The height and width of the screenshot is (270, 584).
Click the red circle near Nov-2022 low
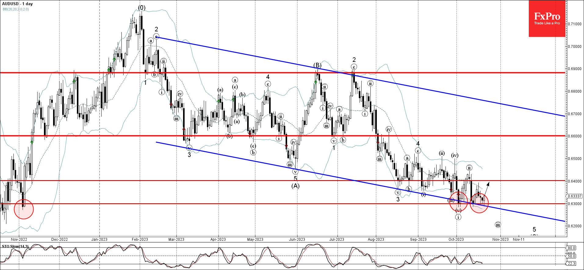coord(24,209)
